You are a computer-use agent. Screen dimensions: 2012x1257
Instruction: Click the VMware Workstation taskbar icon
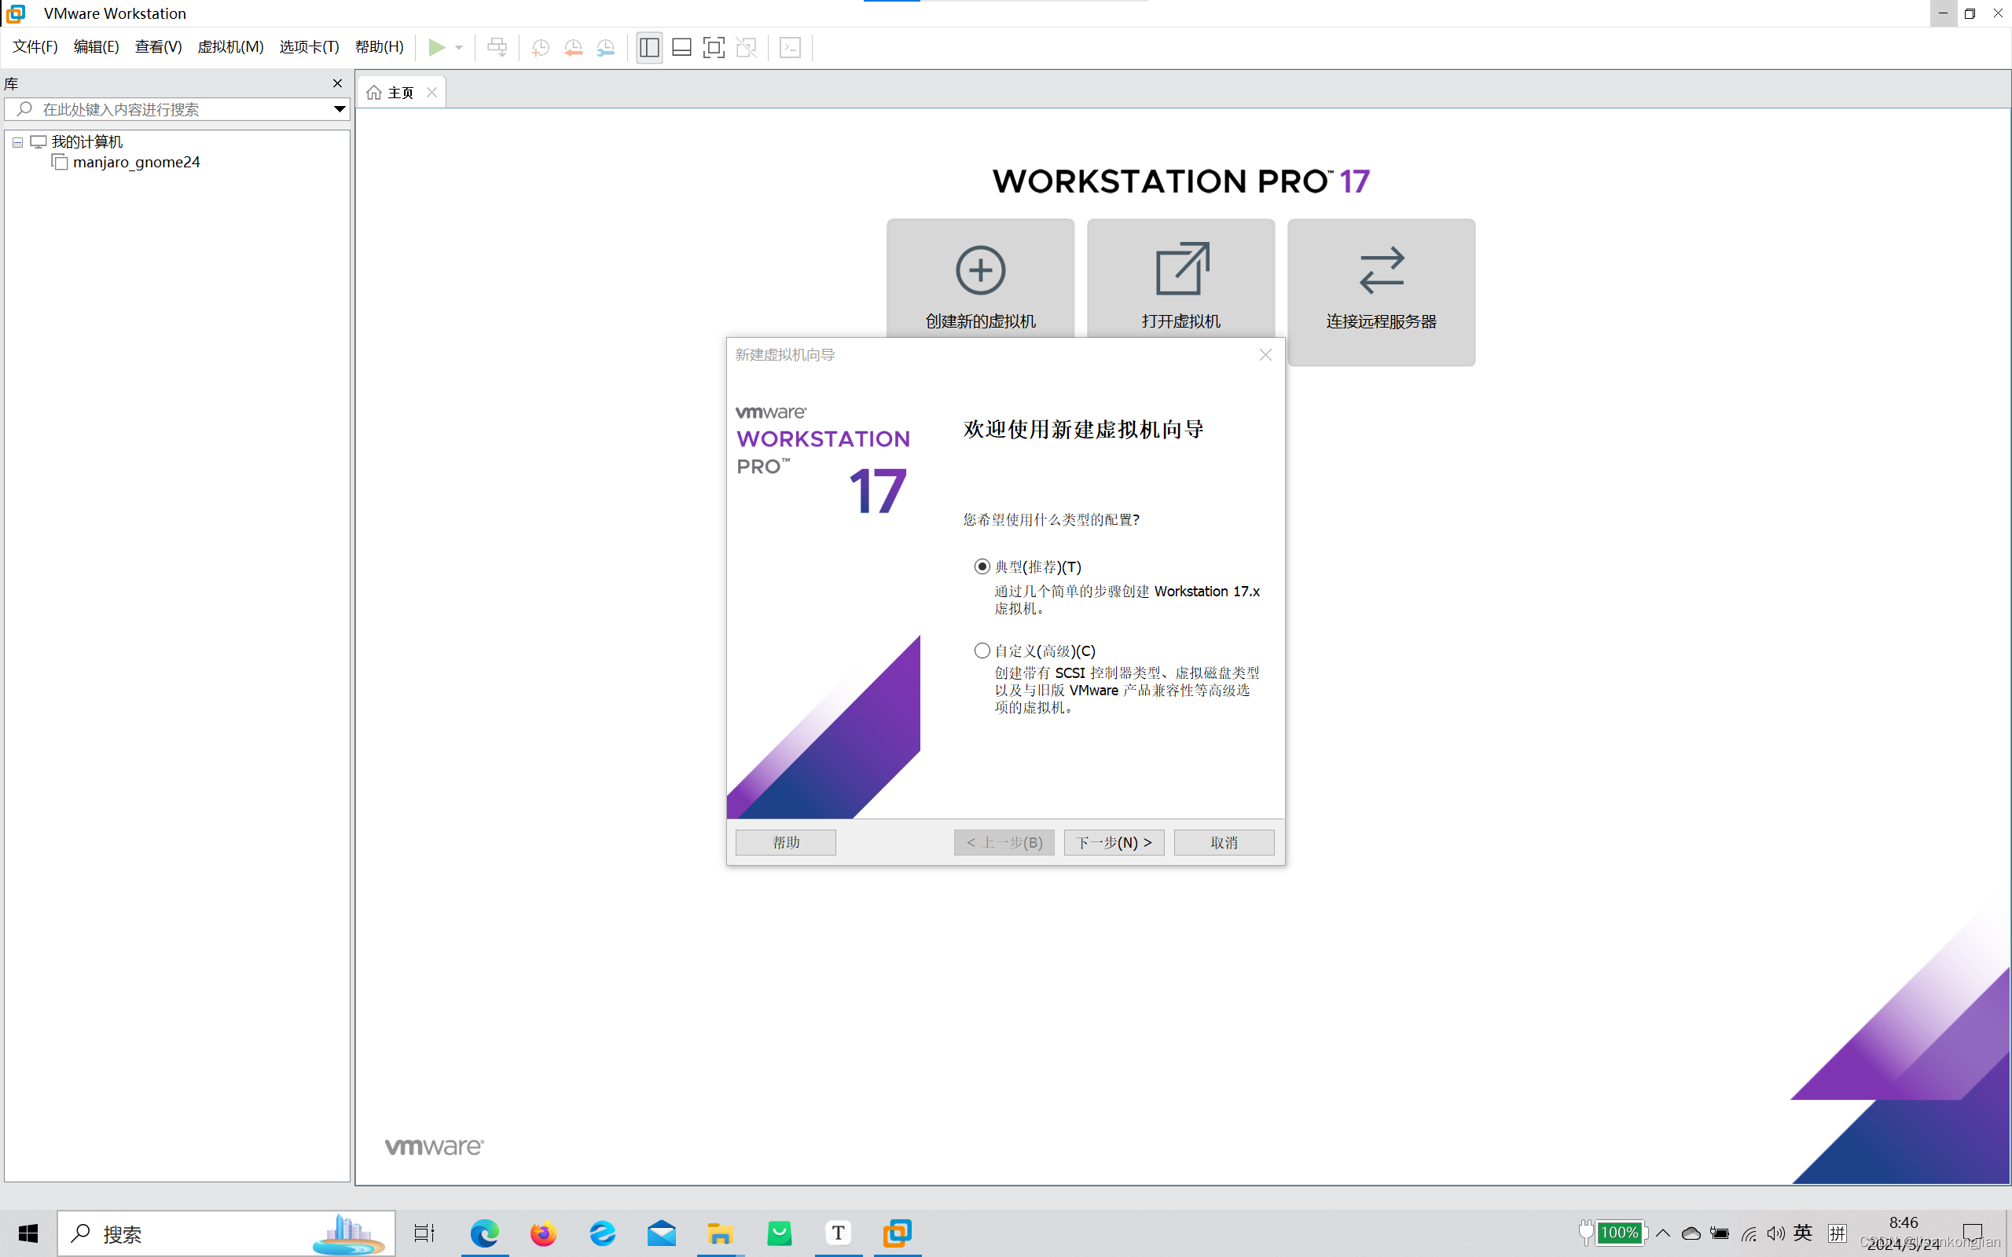[x=897, y=1233]
